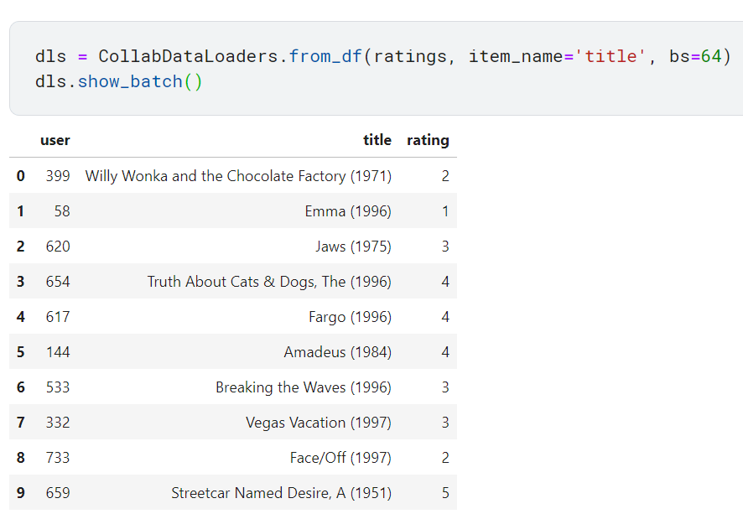Click row index 5 of the table
Image resolution: width=743 pixels, height=514 pixels.
(20, 352)
